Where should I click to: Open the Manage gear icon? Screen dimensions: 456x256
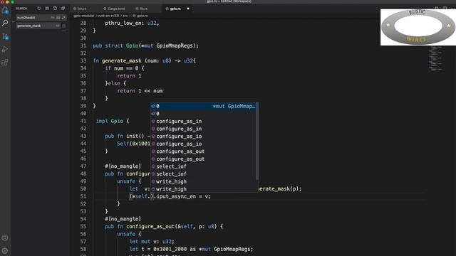(x=5, y=250)
